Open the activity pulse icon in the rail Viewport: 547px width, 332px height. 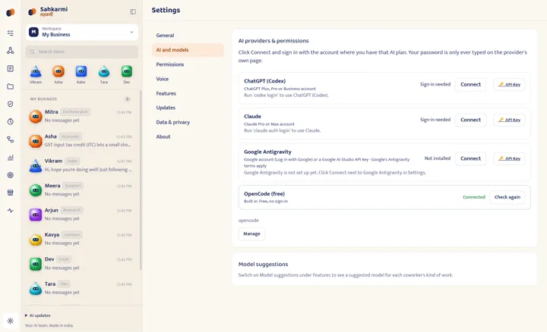pyautogui.click(x=11, y=211)
